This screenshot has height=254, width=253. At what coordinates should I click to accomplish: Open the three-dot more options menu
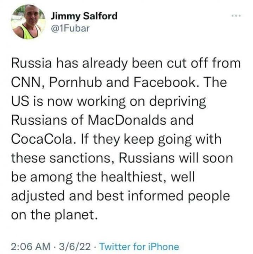[235, 17]
